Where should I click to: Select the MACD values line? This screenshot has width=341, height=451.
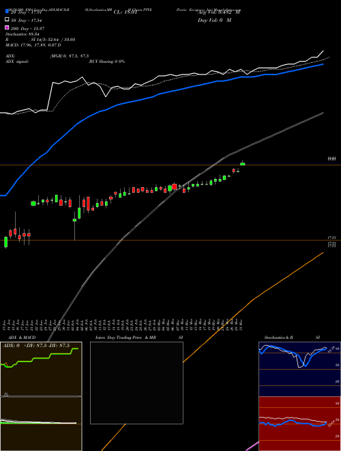(x=33, y=45)
